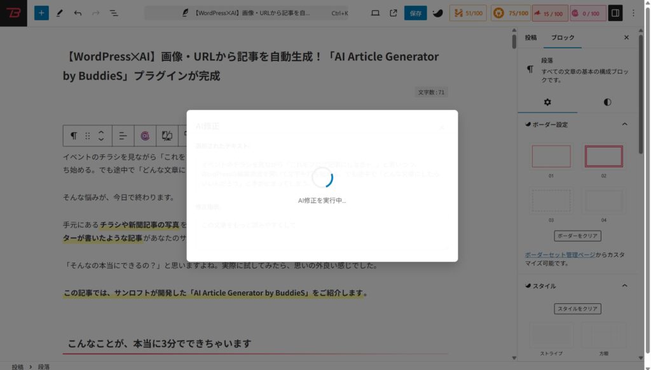Screen dimensions: 651x370
Task: Toggle the settings sidebar panel icon
Action: click(615, 13)
